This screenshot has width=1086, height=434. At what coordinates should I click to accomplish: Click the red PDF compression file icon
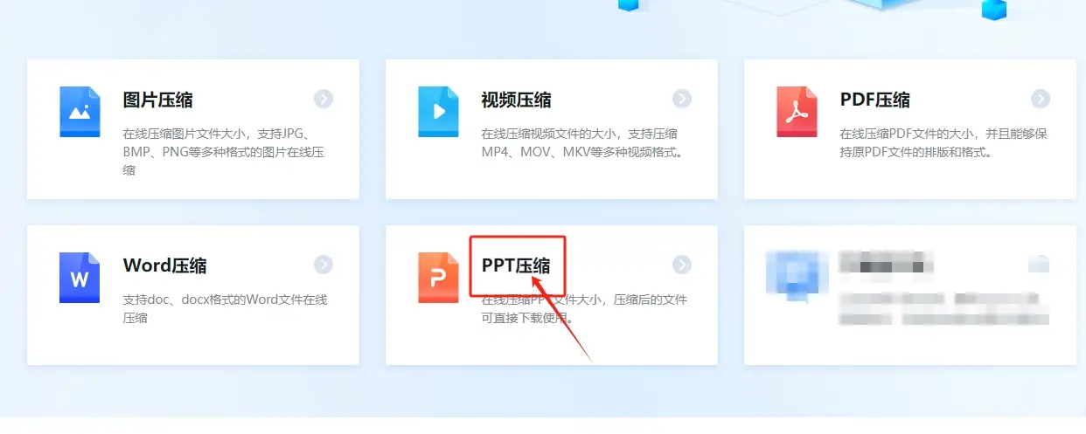click(797, 112)
